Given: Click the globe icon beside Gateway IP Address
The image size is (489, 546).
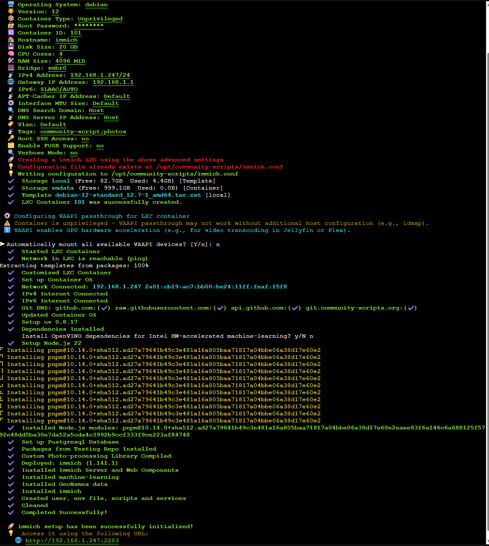Looking at the screenshot, I should (x=11, y=82).
